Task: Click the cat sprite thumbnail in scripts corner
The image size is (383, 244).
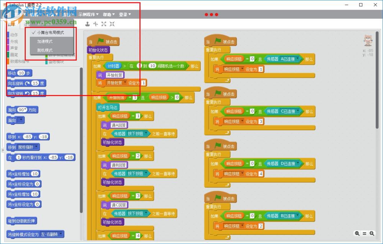Action: coord(368,40)
